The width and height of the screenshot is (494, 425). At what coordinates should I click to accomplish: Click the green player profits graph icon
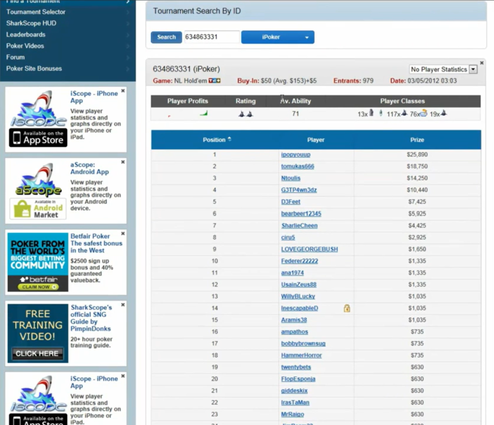click(204, 113)
